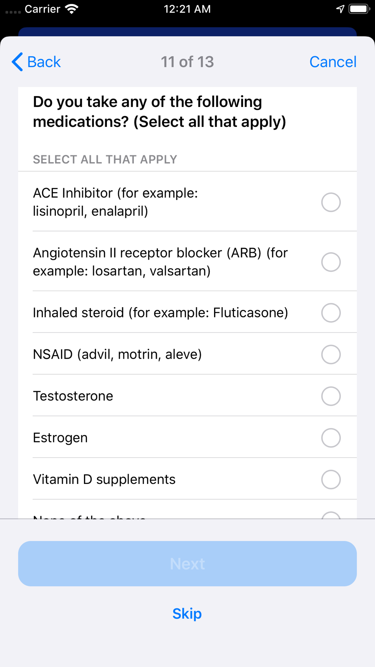Check the Inhaled steroid option circle
The image size is (375, 667).
(x=331, y=313)
